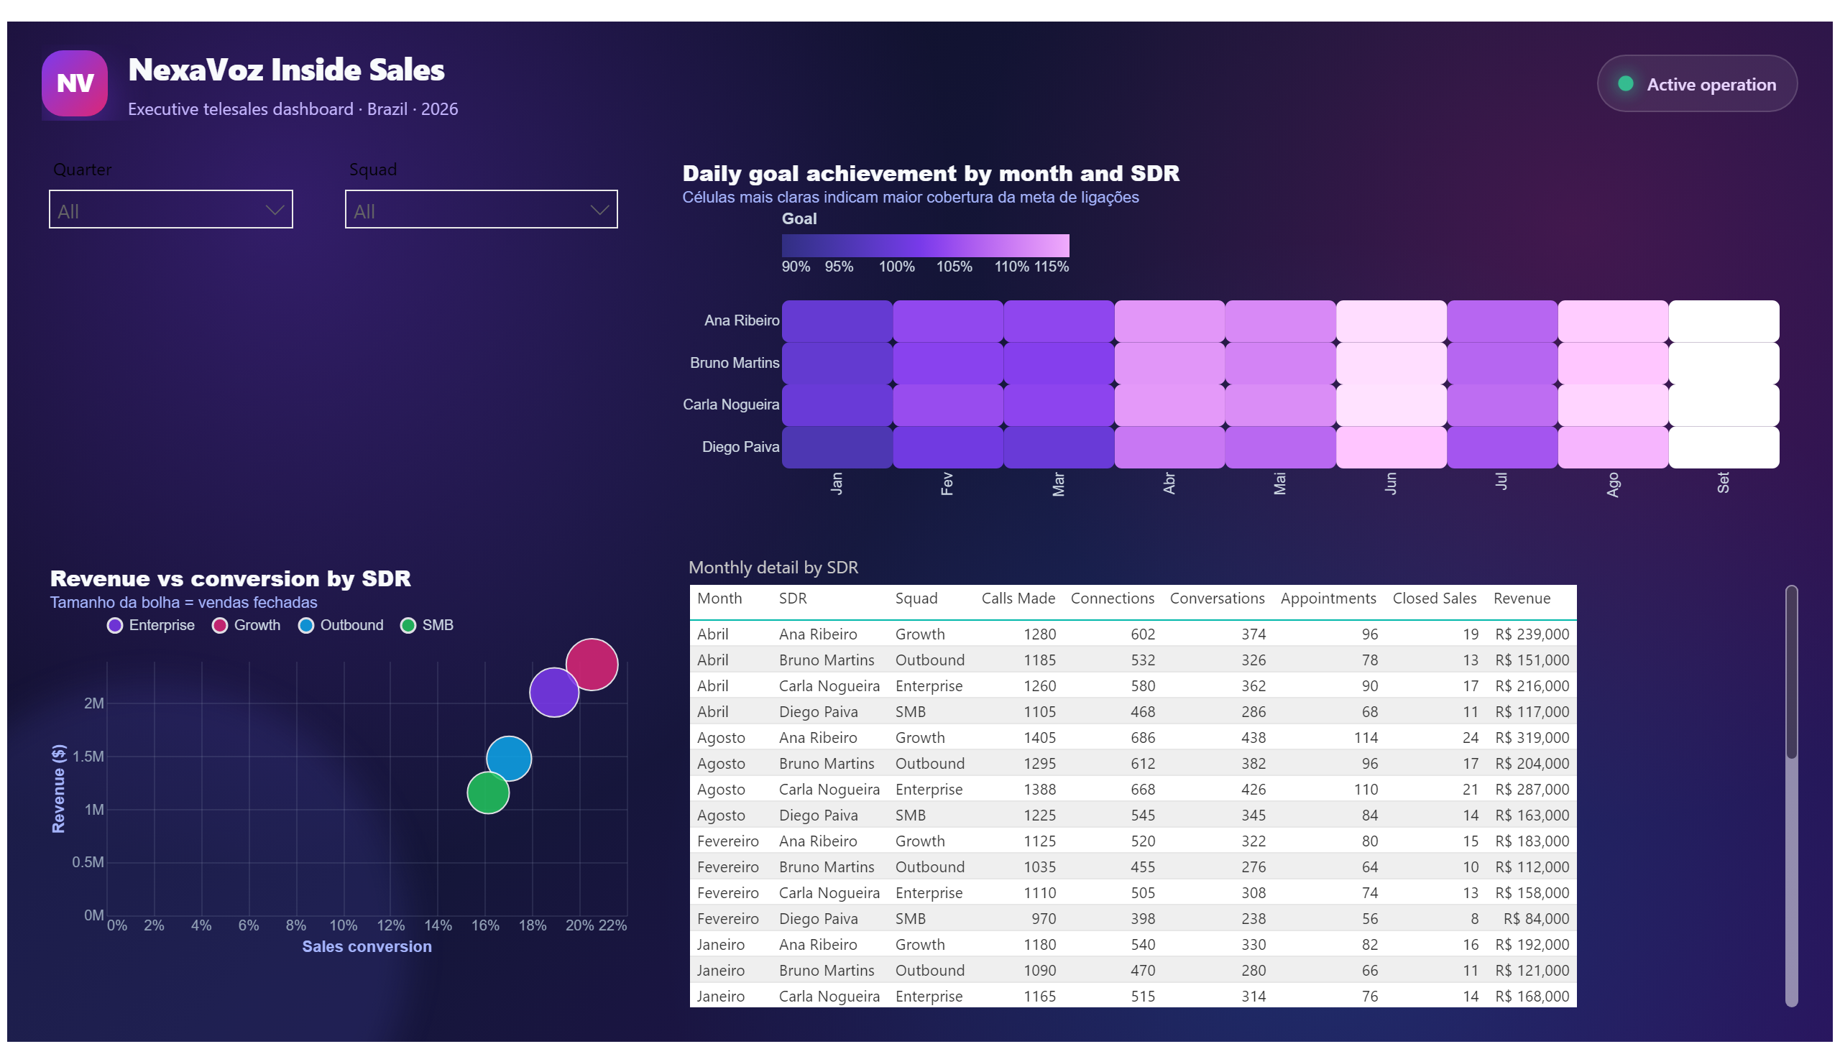Click the Sales conversion axis title
Viewport: 1840px width, 1049px height.
pyautogui.click(x=366, y=948)
